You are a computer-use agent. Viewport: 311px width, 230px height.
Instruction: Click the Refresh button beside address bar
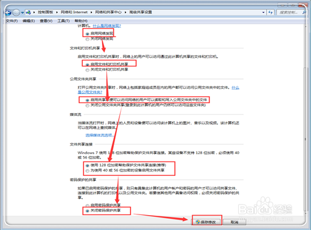271,12
